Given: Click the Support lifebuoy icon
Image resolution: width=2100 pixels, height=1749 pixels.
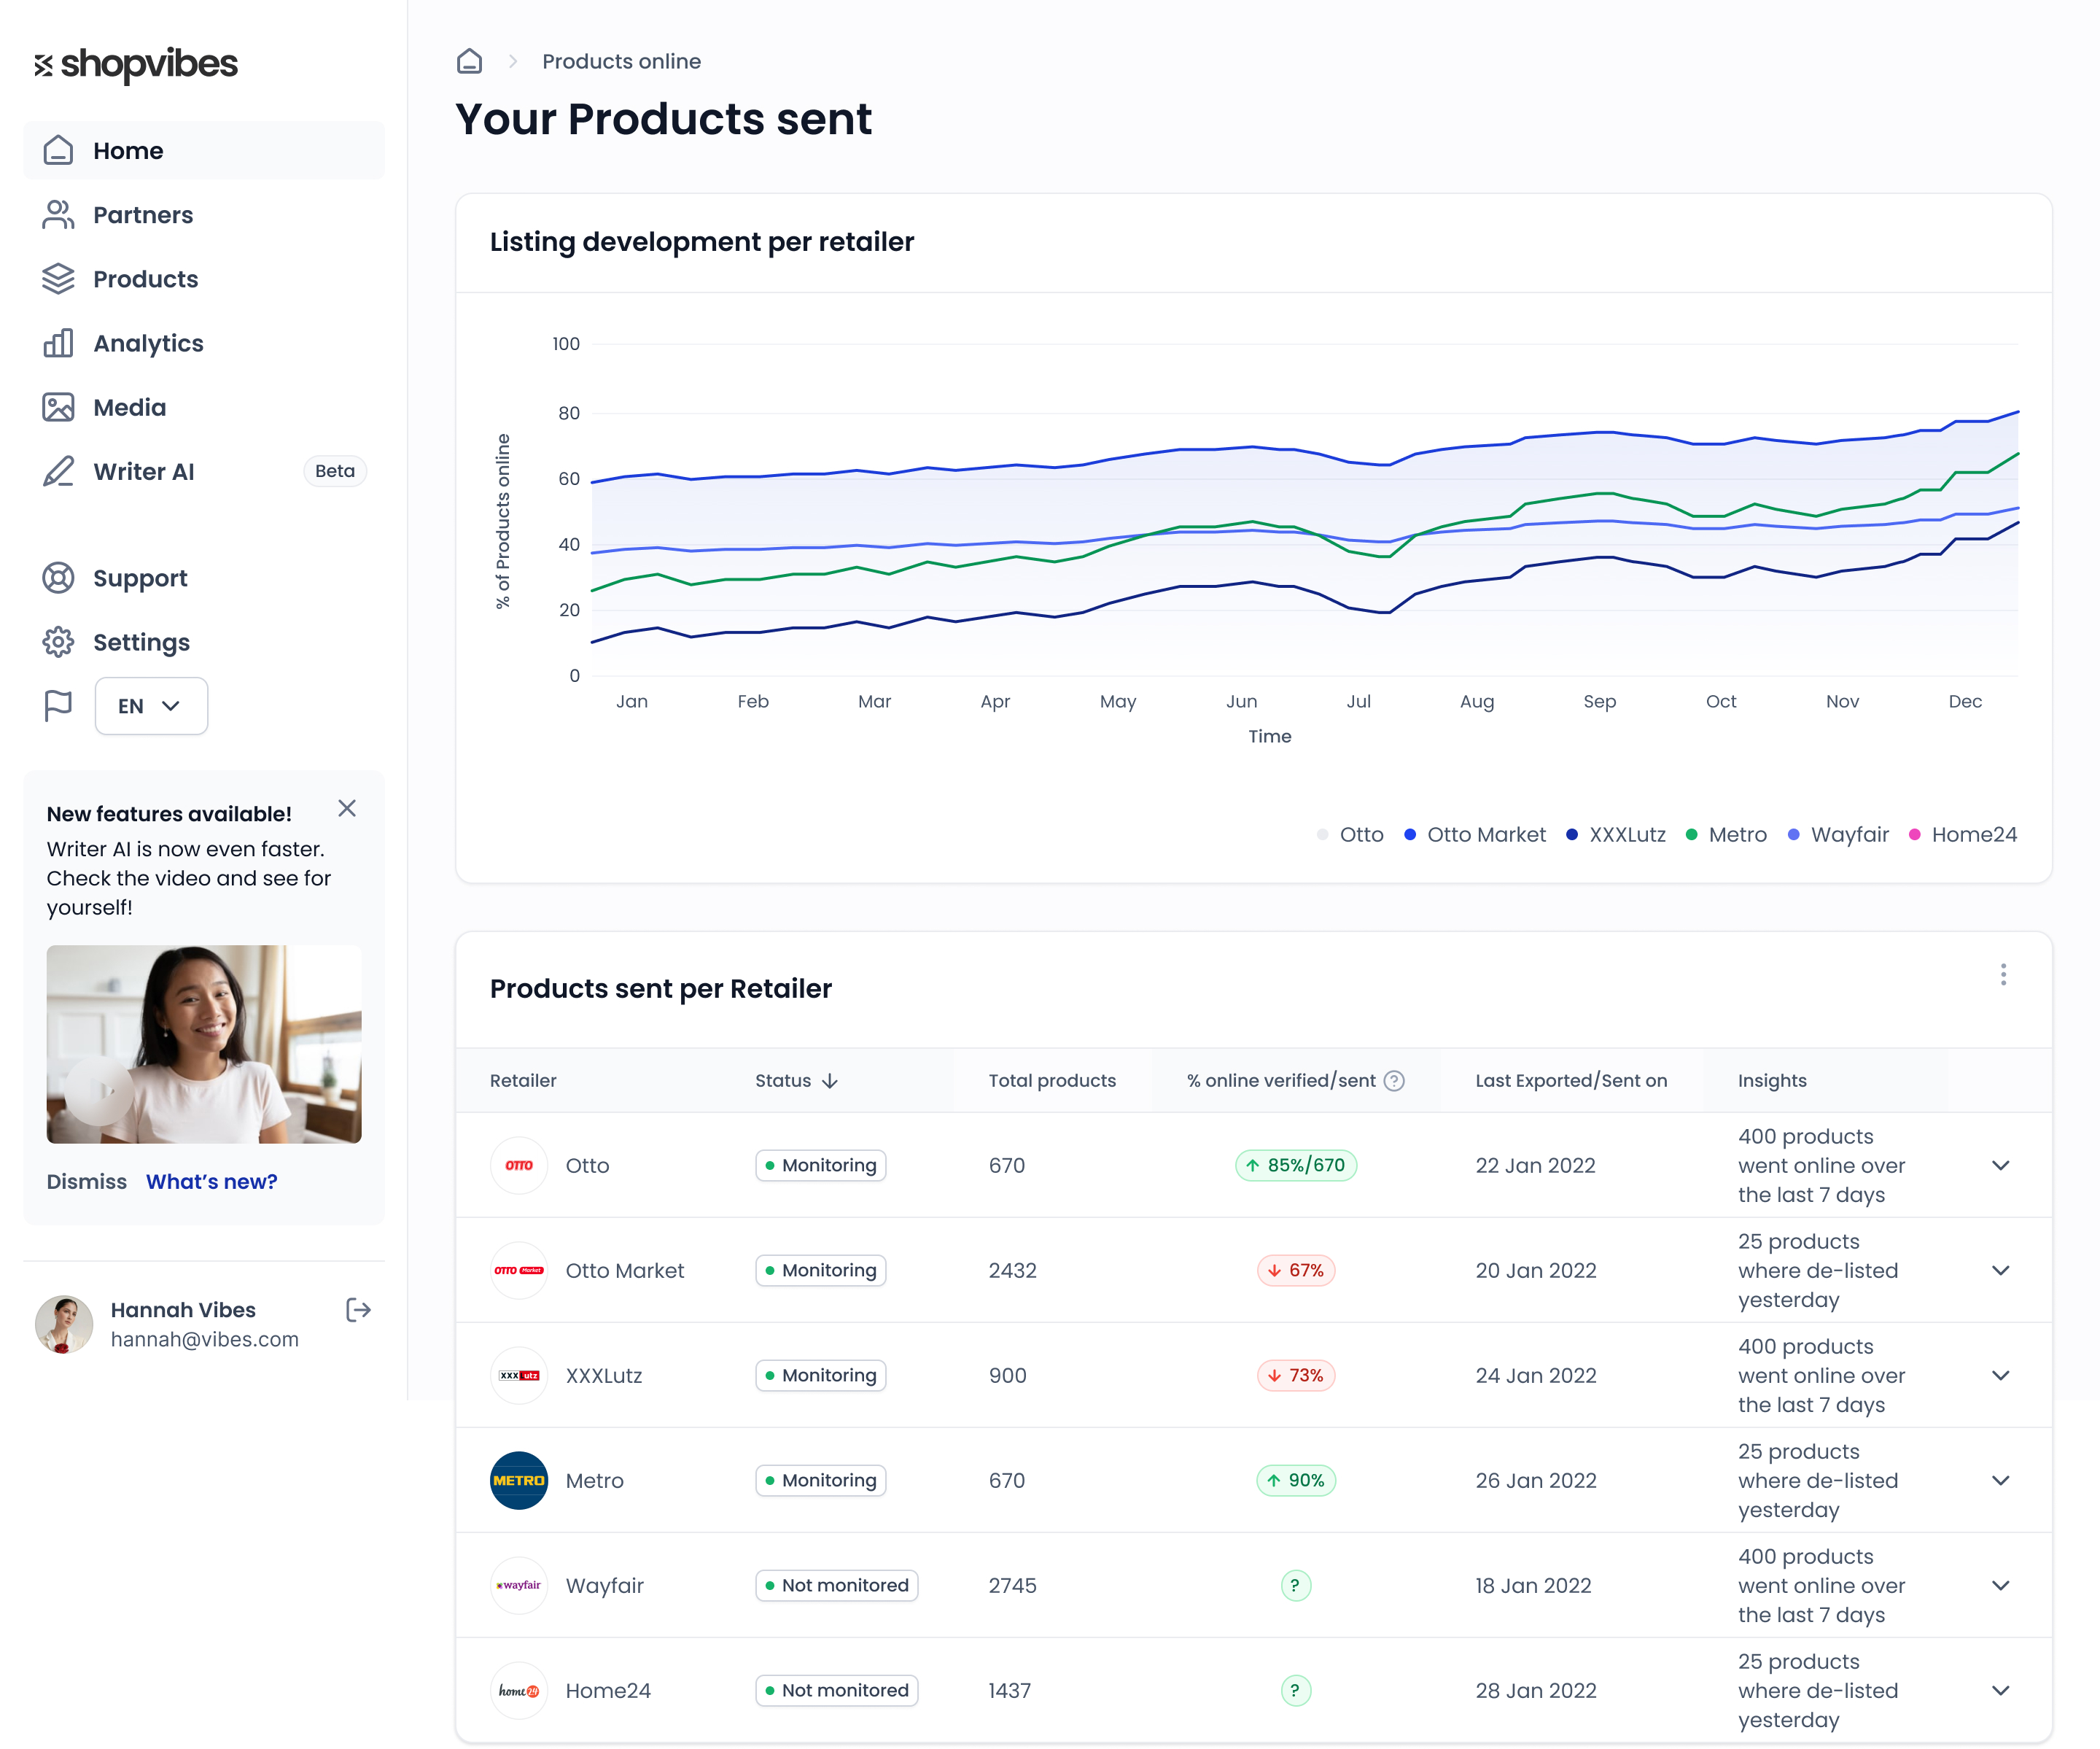Looking at the screenshot, I should [58, 578].
